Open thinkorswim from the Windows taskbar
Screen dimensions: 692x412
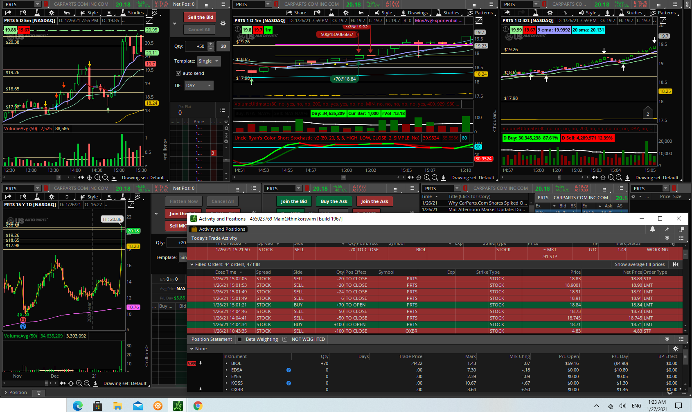coord(178,405)
